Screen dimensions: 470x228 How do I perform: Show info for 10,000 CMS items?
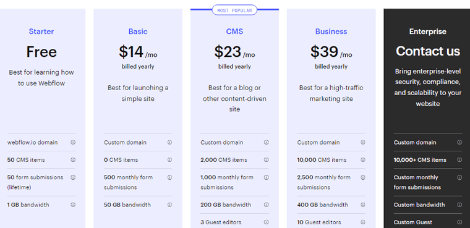[x=362, y=159]
